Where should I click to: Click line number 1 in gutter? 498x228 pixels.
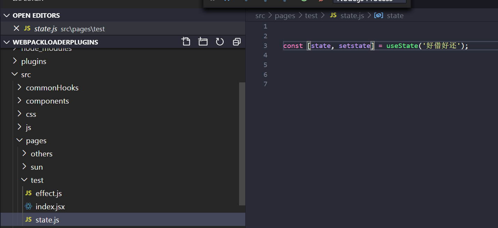point(266,26)
